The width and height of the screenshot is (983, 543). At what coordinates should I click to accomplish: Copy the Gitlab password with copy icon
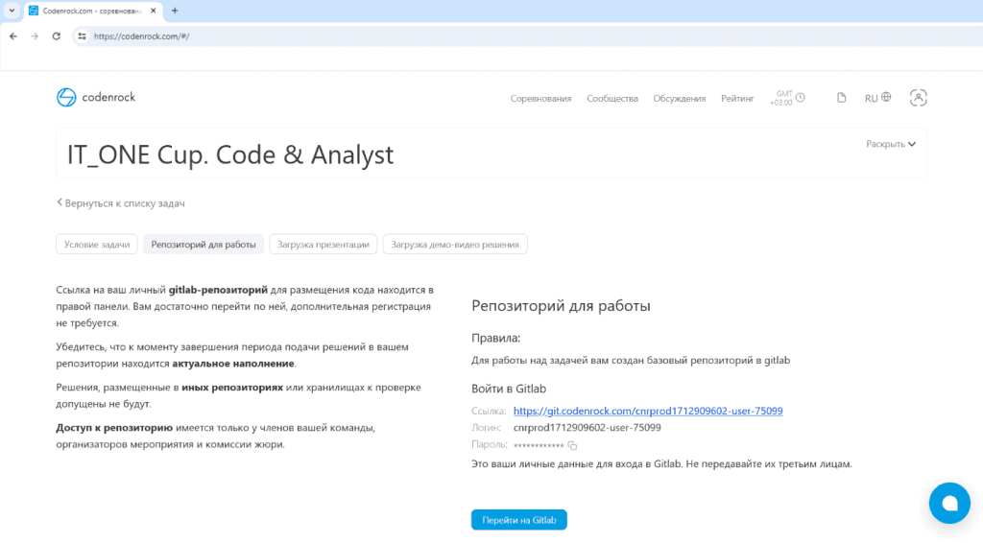coord(572,445)
